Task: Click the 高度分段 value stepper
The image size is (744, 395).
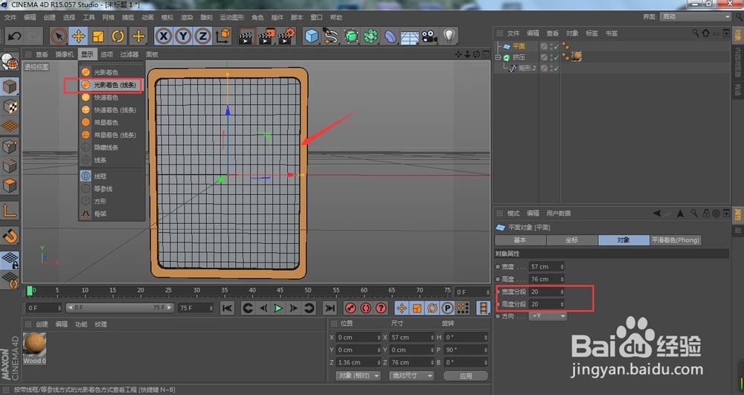Action: pos(562,304)
